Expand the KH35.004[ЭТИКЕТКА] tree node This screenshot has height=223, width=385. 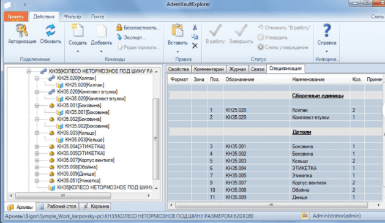pyautogui.click(x=37, y=146)
